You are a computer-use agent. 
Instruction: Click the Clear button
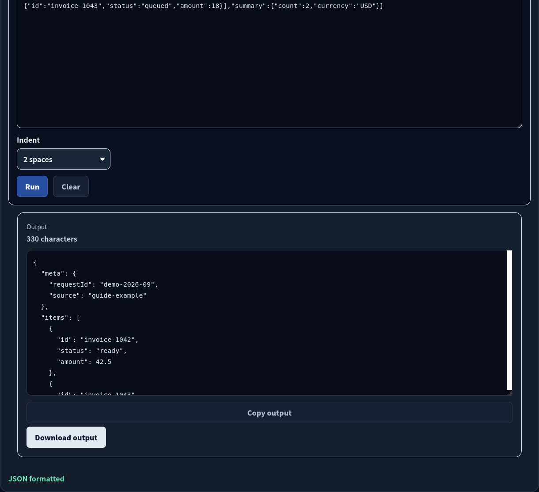point(71,186)
